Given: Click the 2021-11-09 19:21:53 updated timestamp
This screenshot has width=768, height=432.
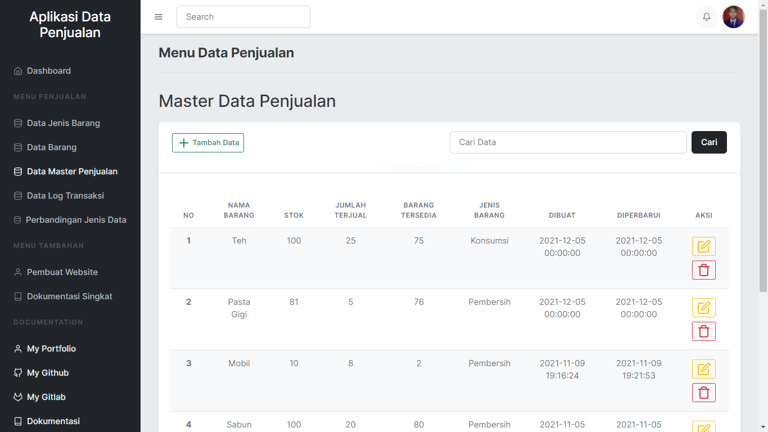Looking at the screenshot, I should point(639,370).
